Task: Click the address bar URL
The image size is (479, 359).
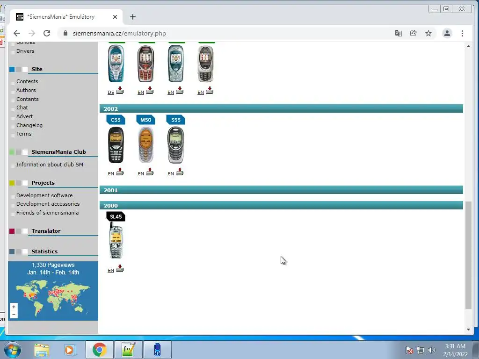Action: [x=119, y=34]
